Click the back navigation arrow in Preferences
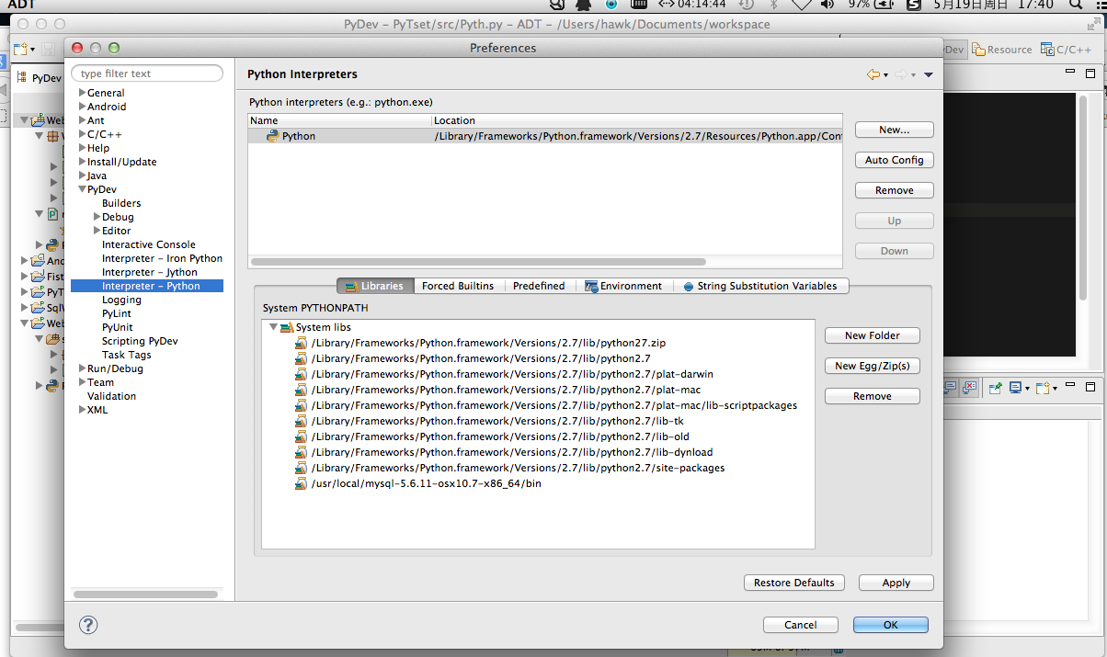The image size is (1107, 657). coord(873,74)
